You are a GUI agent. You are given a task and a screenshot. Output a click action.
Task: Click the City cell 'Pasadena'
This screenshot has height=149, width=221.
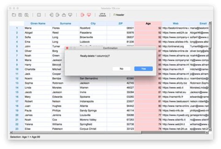click(93, 33)
